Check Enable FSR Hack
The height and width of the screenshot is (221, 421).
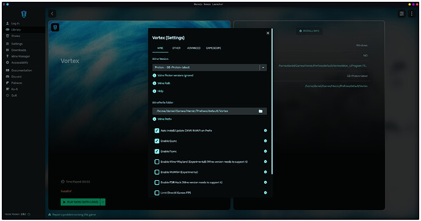coord(157,183)
